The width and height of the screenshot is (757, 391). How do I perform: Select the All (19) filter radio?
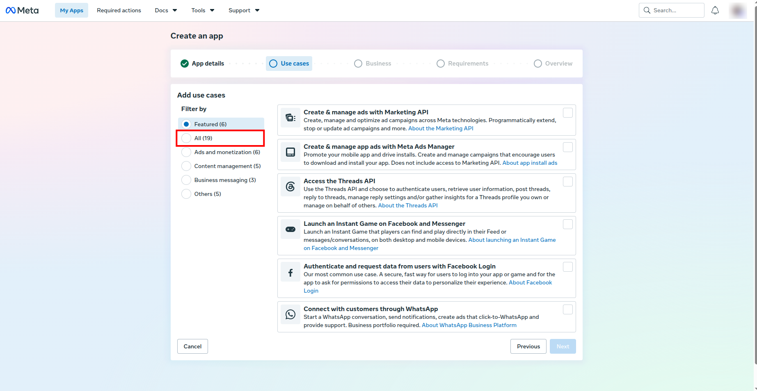pos(186,138)
